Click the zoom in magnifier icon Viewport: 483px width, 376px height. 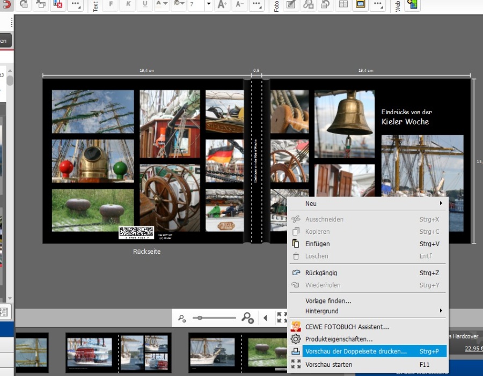pos(247,318)
